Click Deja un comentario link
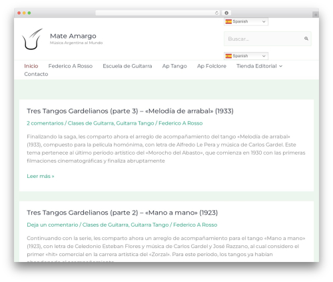Image resolution: width=333 pixels, height=282 pixels. point(53,225)
